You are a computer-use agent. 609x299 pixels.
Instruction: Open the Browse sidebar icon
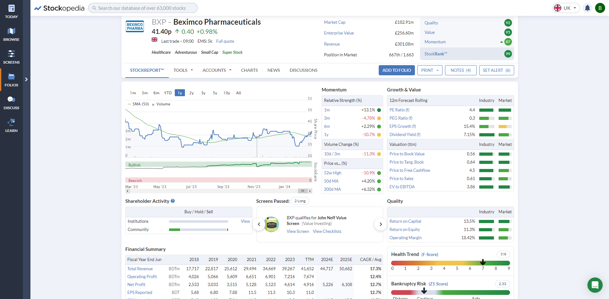point(11,34)
